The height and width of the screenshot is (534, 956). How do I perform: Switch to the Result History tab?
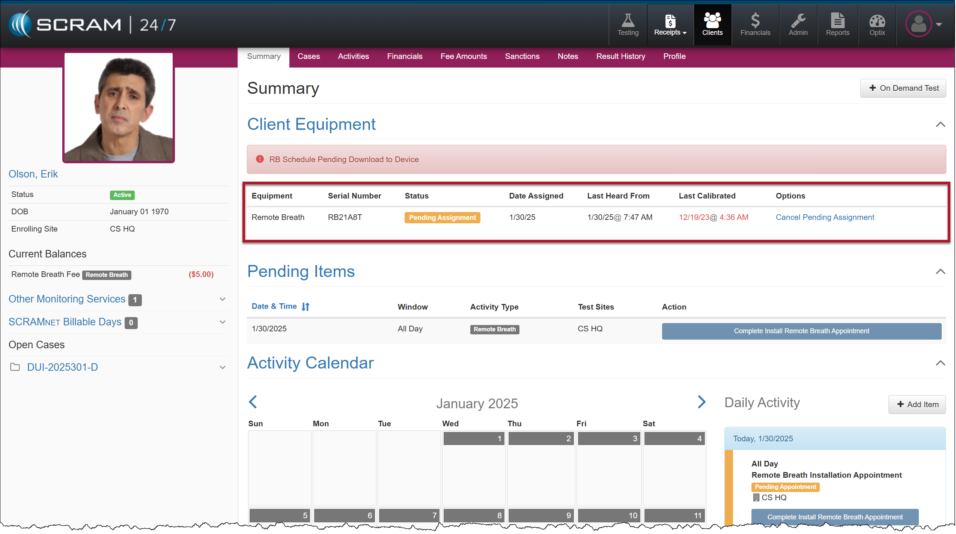(x=620, y=56)
